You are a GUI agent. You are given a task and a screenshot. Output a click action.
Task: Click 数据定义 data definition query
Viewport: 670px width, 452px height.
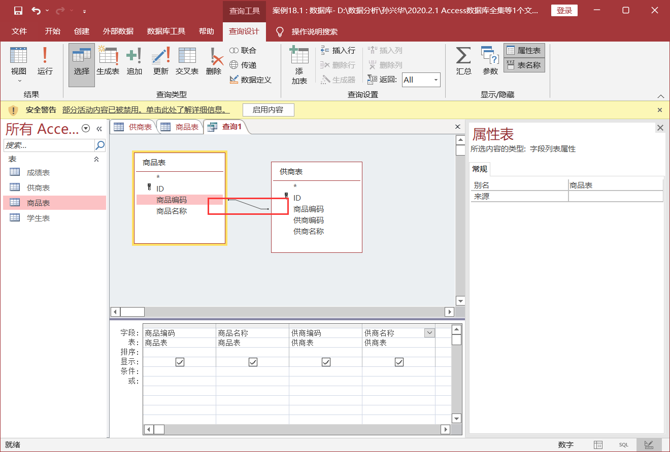click(250, 80)
